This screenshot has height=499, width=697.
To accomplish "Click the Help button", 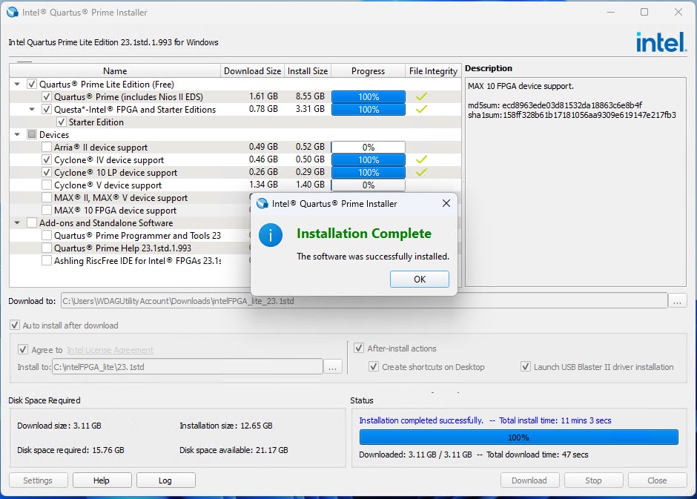I will 102,480.
